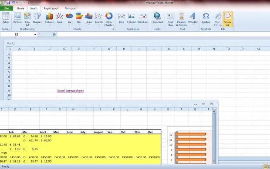Switch to the Home tab
The width and height of the screenshot is (270, 169).
(20, 8)
